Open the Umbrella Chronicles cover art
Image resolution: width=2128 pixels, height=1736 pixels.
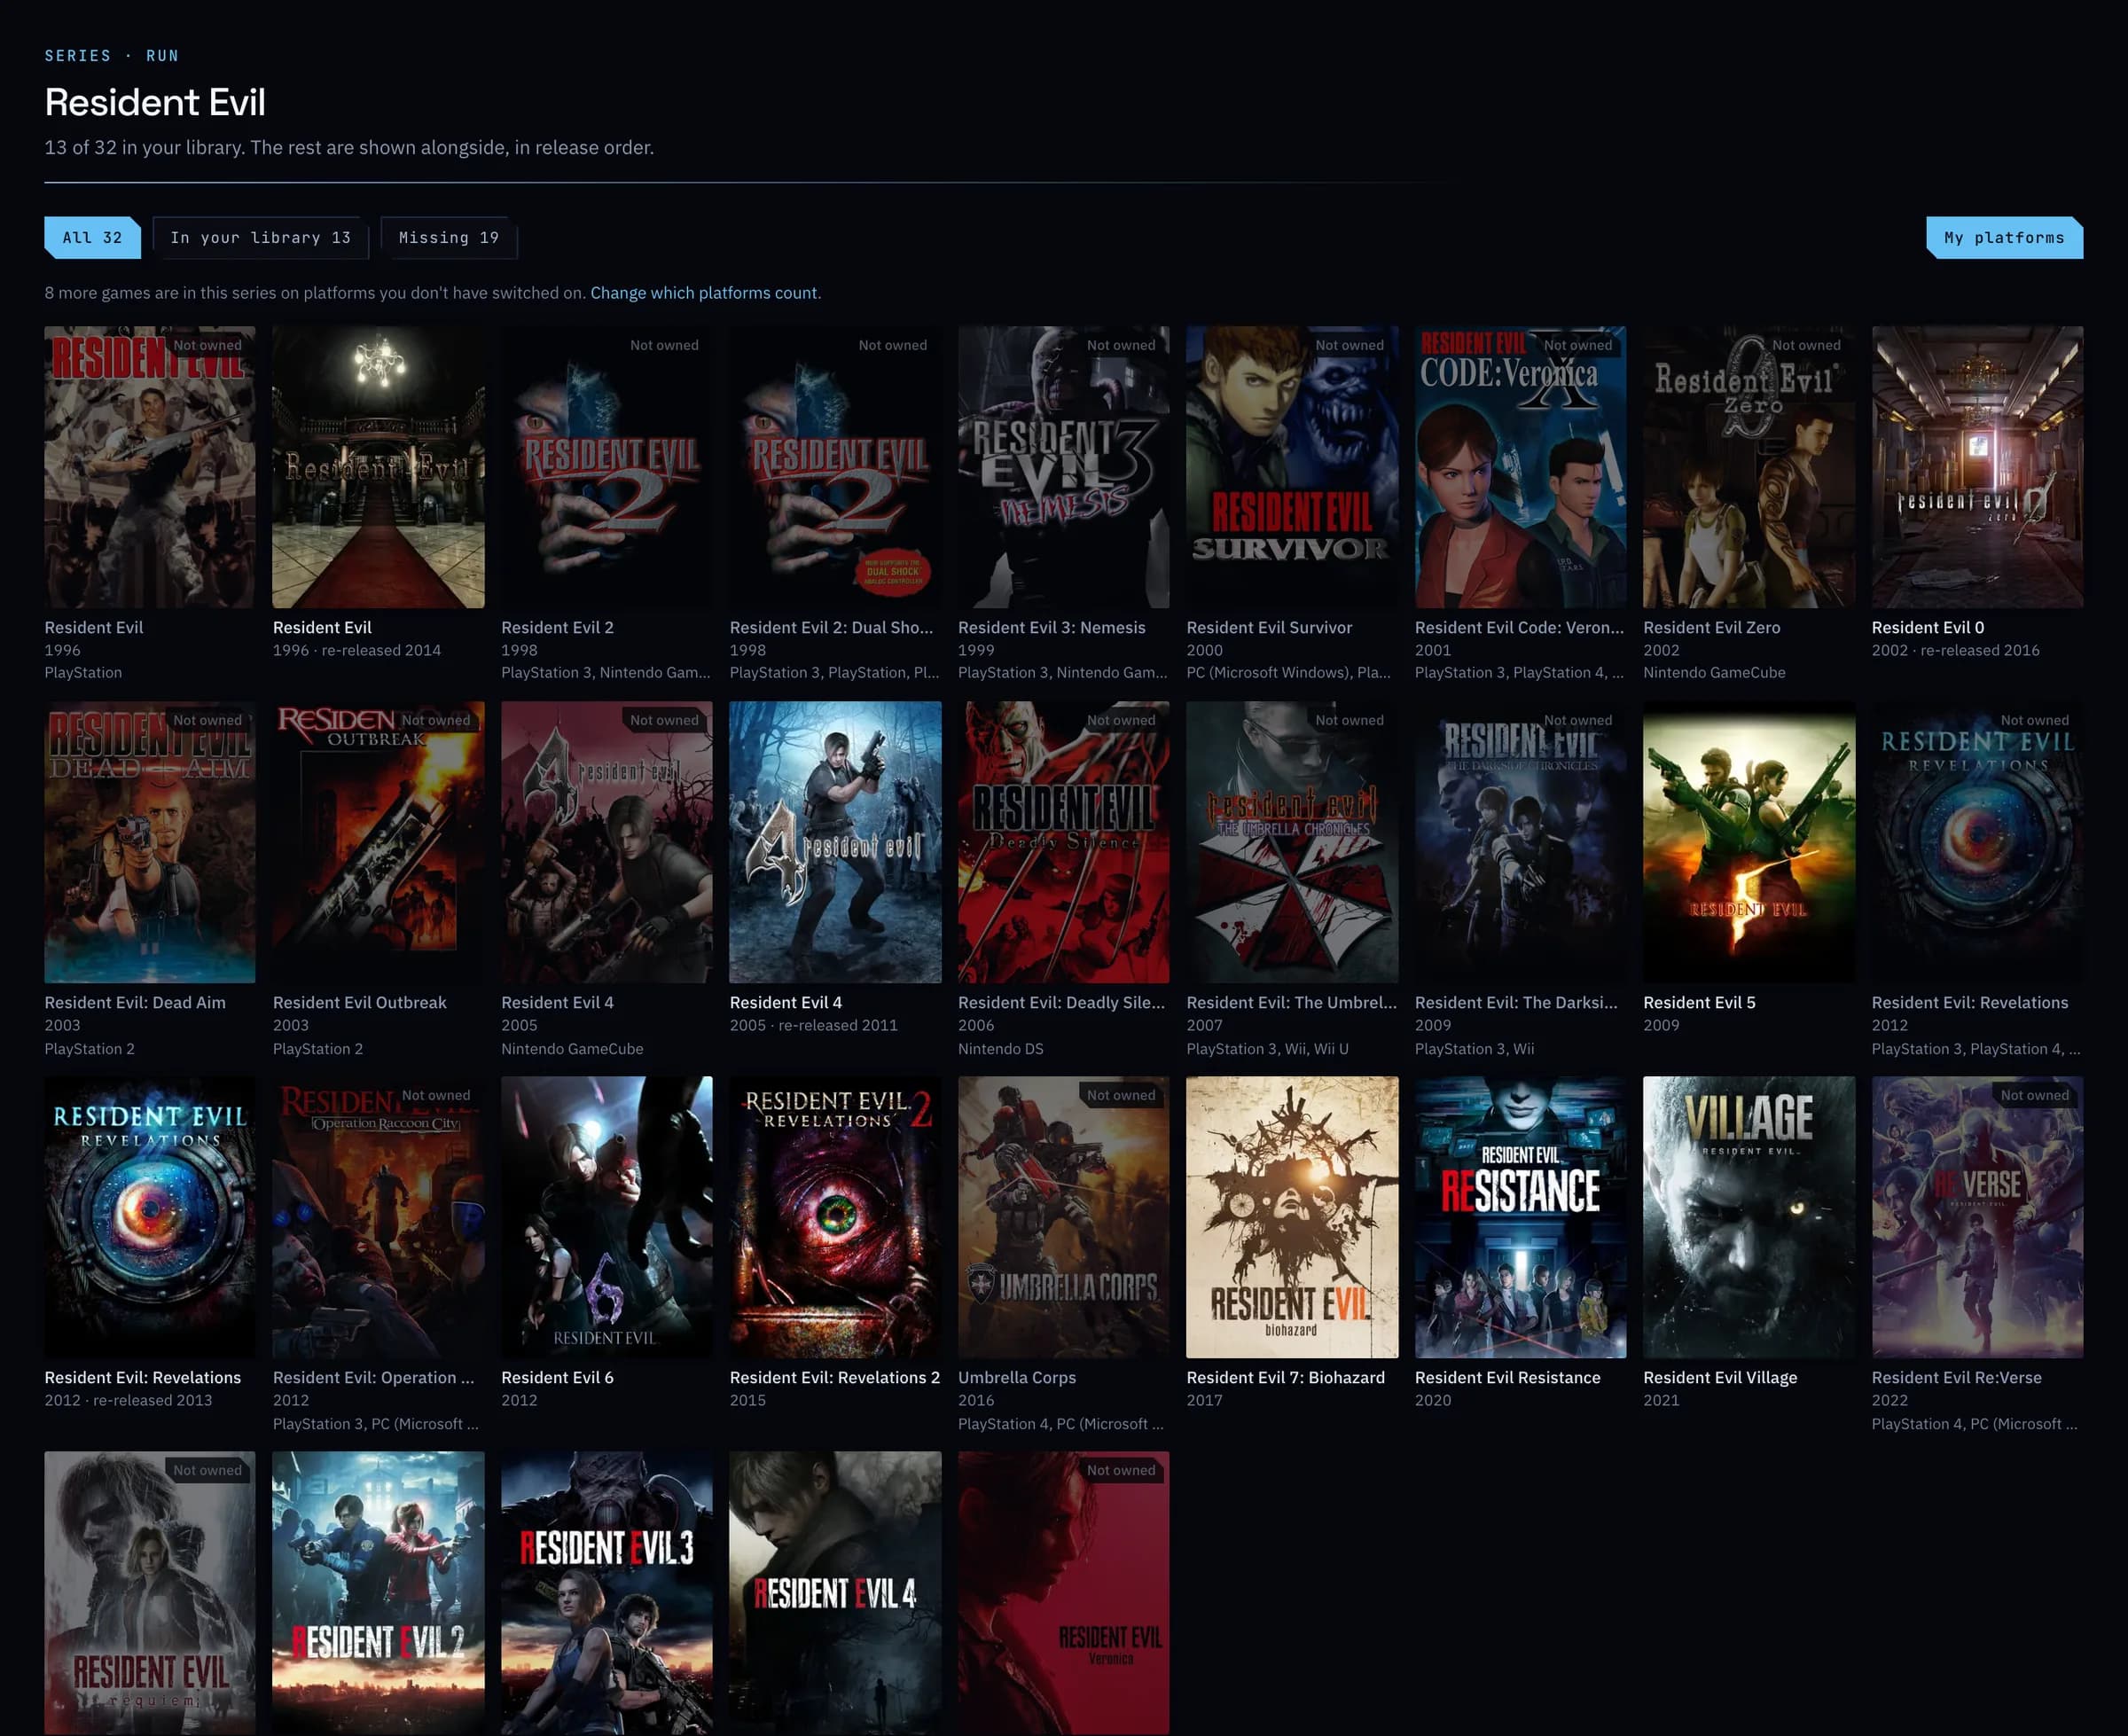point(1292,842)
